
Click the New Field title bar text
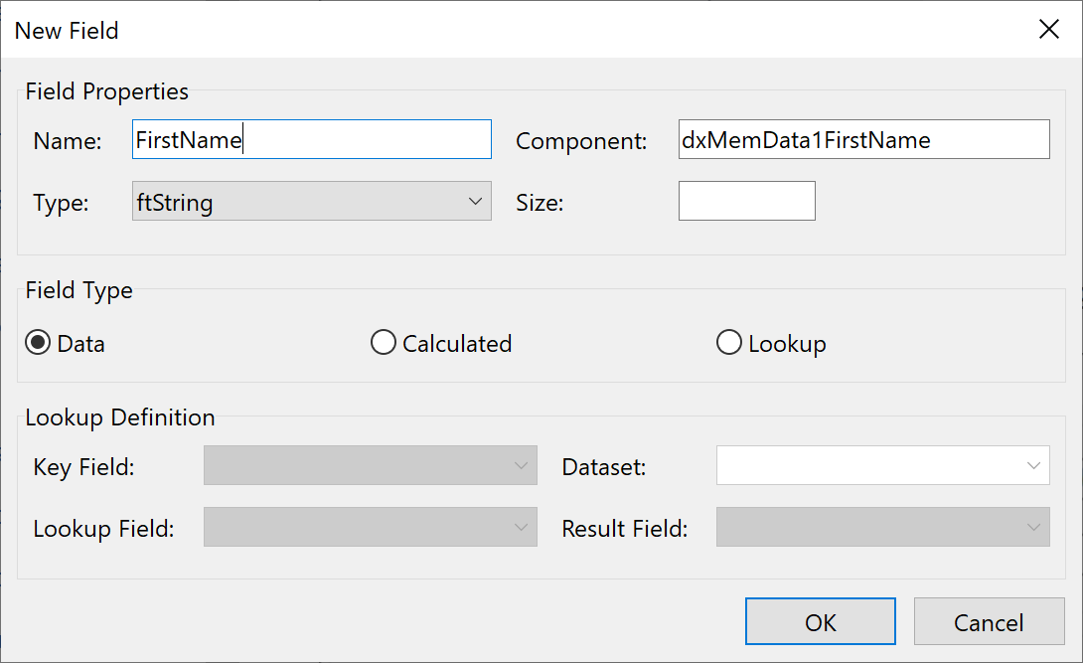67,31
